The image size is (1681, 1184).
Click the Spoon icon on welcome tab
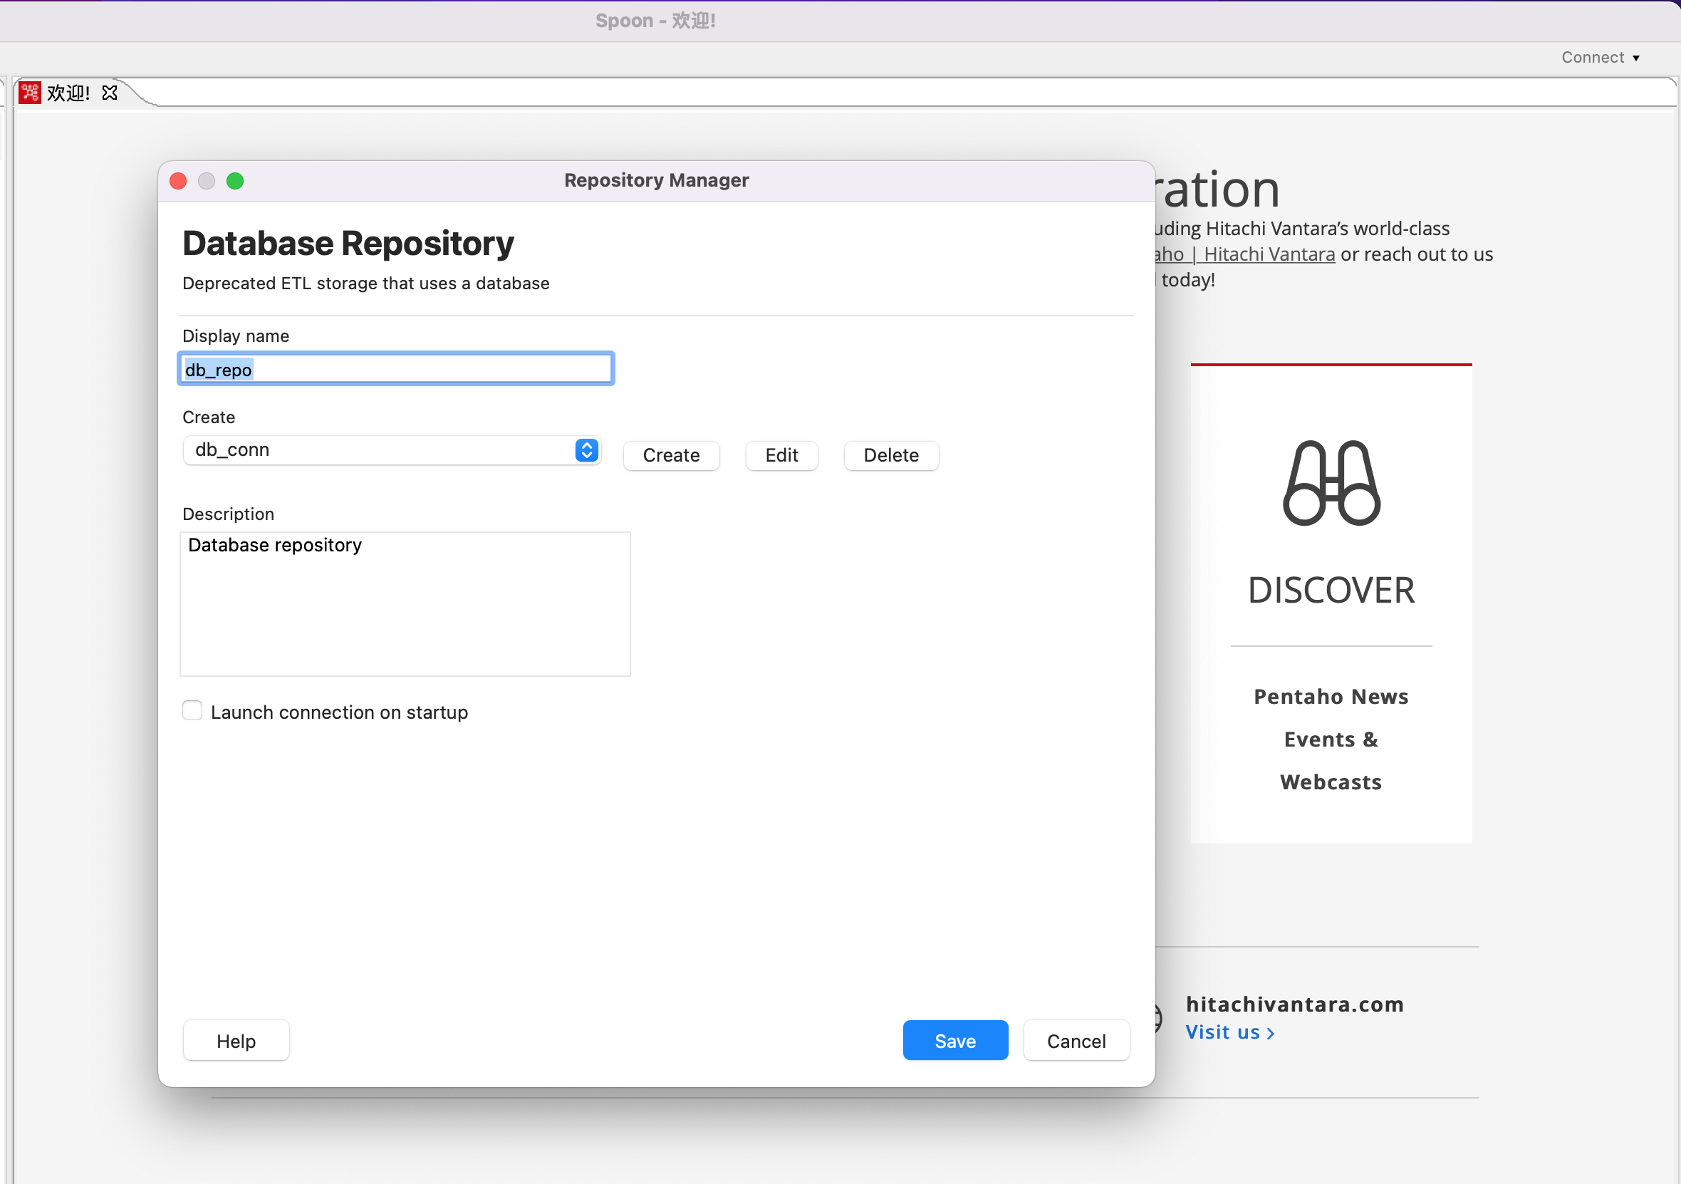(x=29, y=93)
